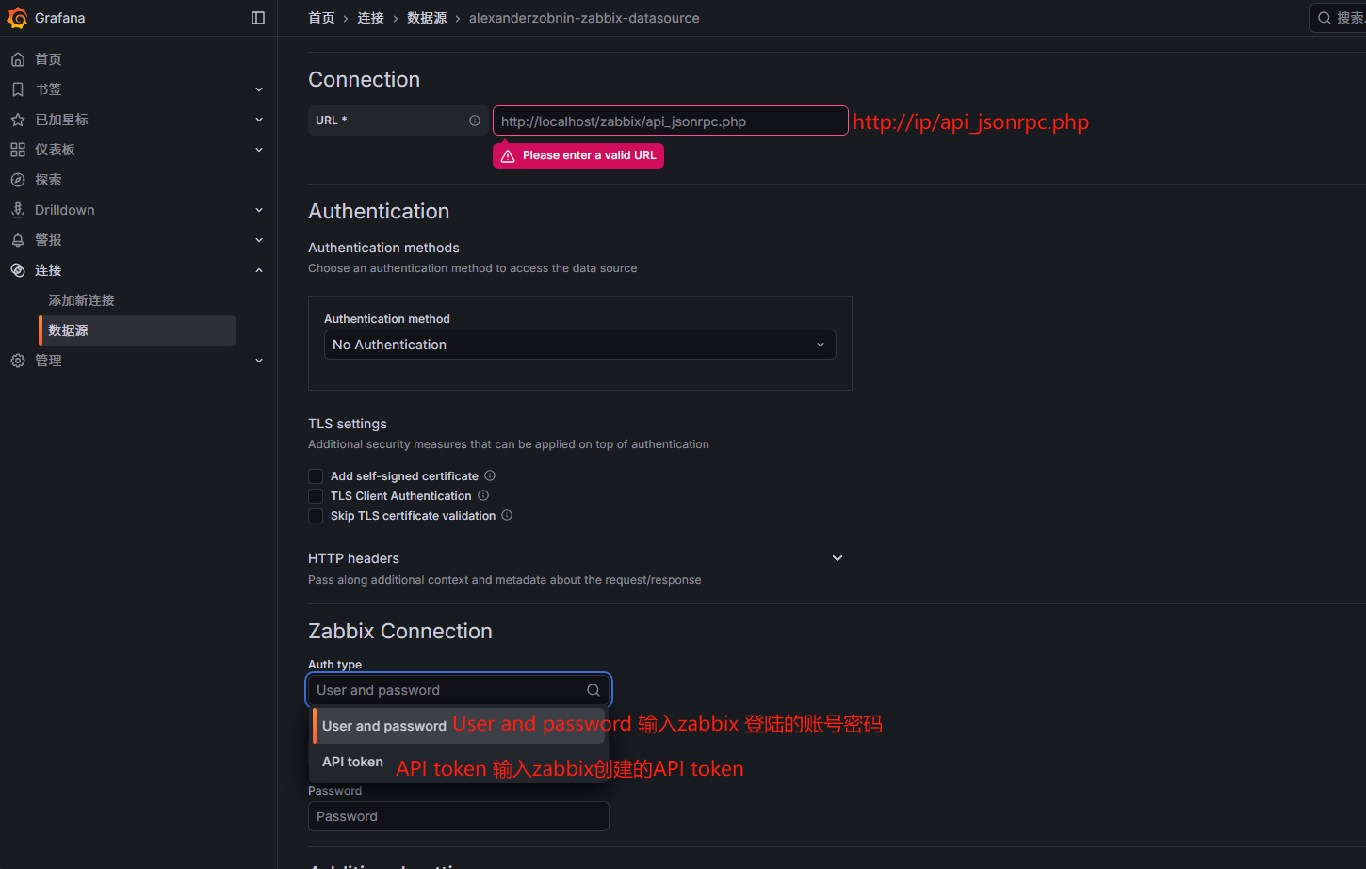Viewport: 1366px width, 869px height.
Task: Click the 'Please enter a valid URL' warning
Action: pyautogui.click(x=578, y=155)
